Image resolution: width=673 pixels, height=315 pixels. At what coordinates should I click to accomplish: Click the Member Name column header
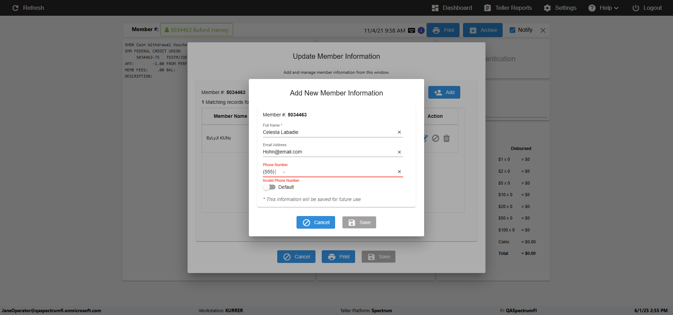tap(230, 116)
